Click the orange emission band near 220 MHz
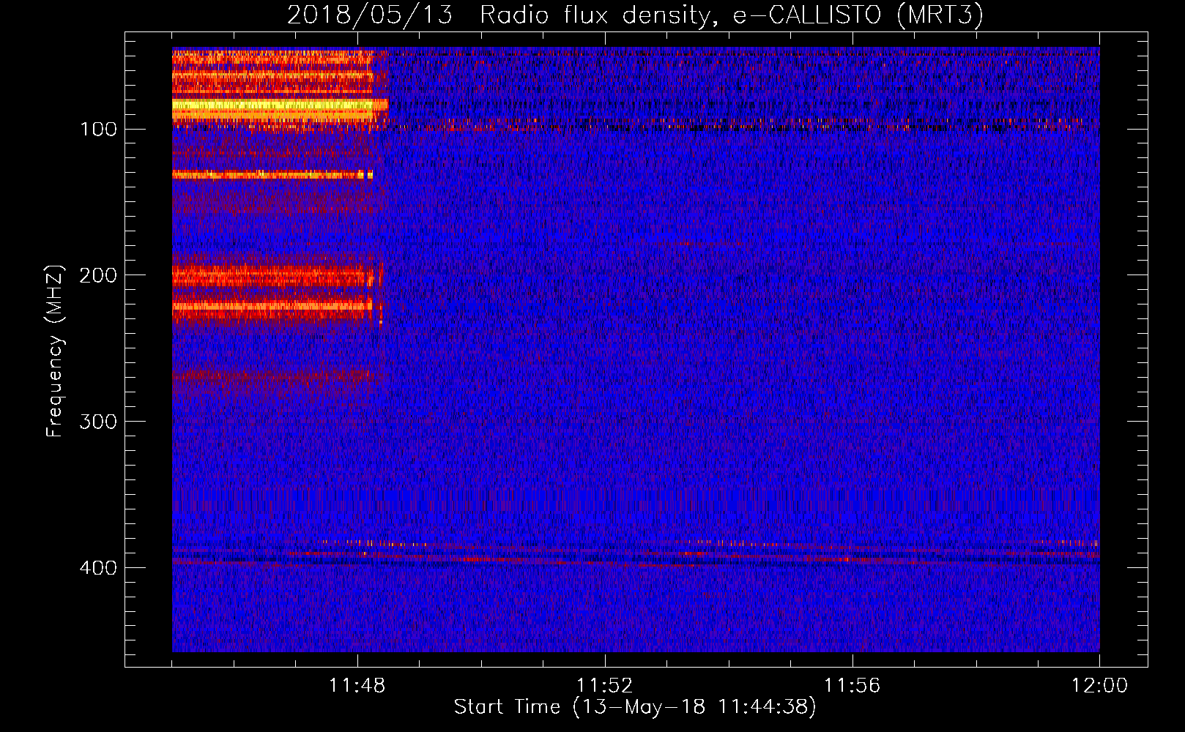This screenshot has height=732, width=1185. pyautogui.click(x=272, y=306)
